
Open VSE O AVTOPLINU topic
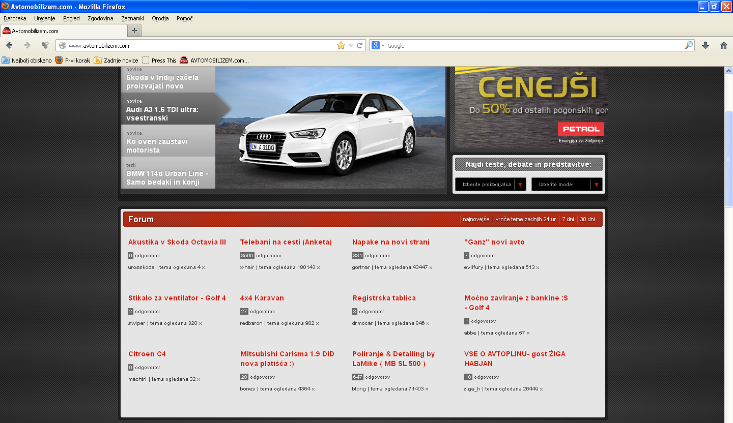click(515, 358)
